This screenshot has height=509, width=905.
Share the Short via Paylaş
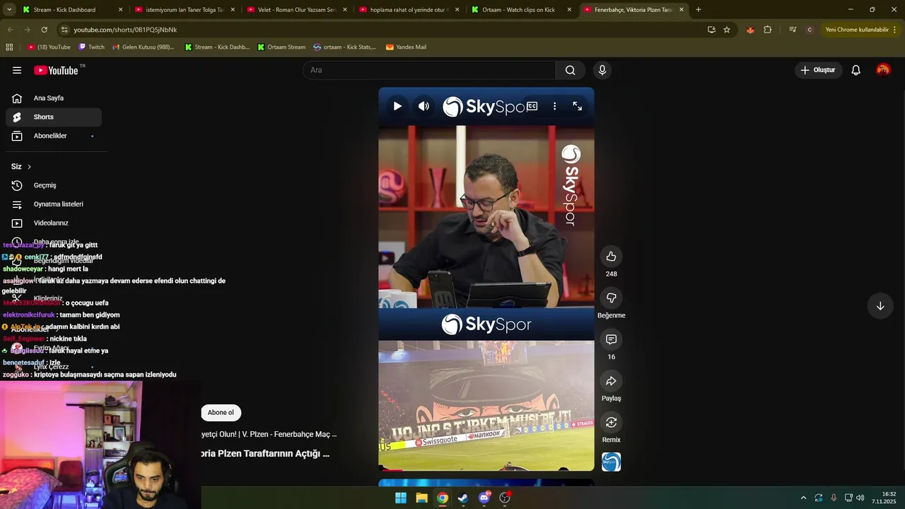611,381
